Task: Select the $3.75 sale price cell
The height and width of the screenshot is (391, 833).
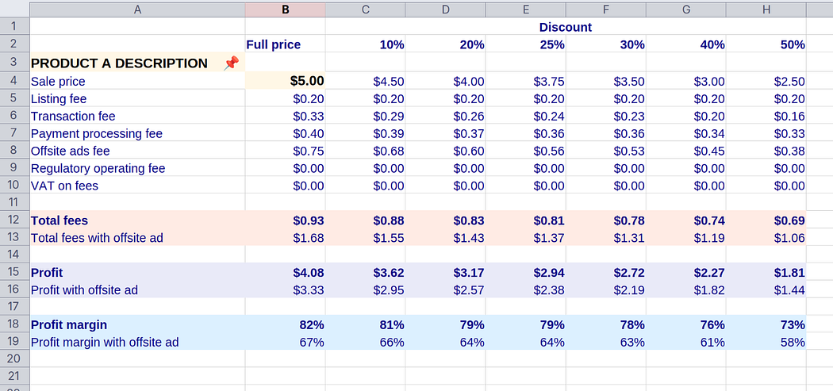Action: (x=525, y=81)
